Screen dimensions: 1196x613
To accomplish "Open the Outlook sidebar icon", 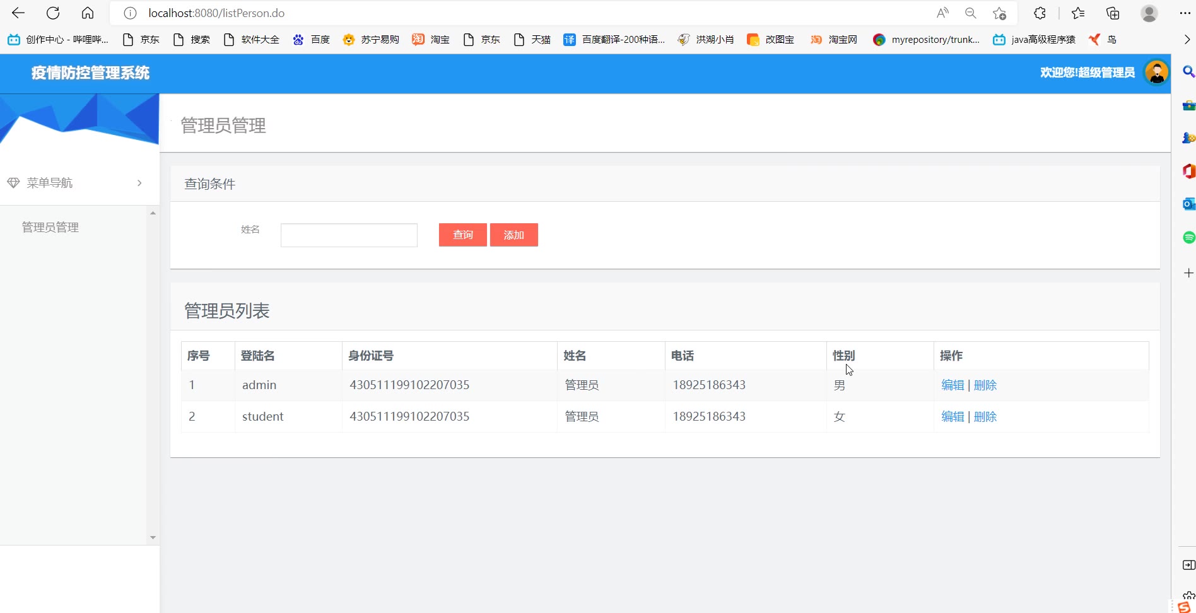I will [x=1188, y=204].
